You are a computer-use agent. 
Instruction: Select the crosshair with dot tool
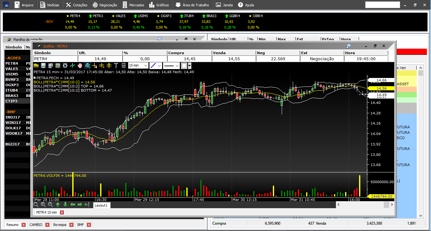pos(94,66)
